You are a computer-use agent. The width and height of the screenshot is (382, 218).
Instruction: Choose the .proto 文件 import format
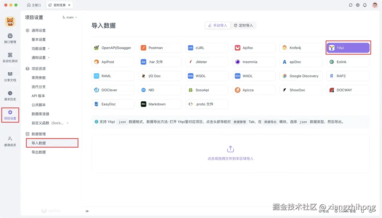pyautogui.click(x=207, y=104)
